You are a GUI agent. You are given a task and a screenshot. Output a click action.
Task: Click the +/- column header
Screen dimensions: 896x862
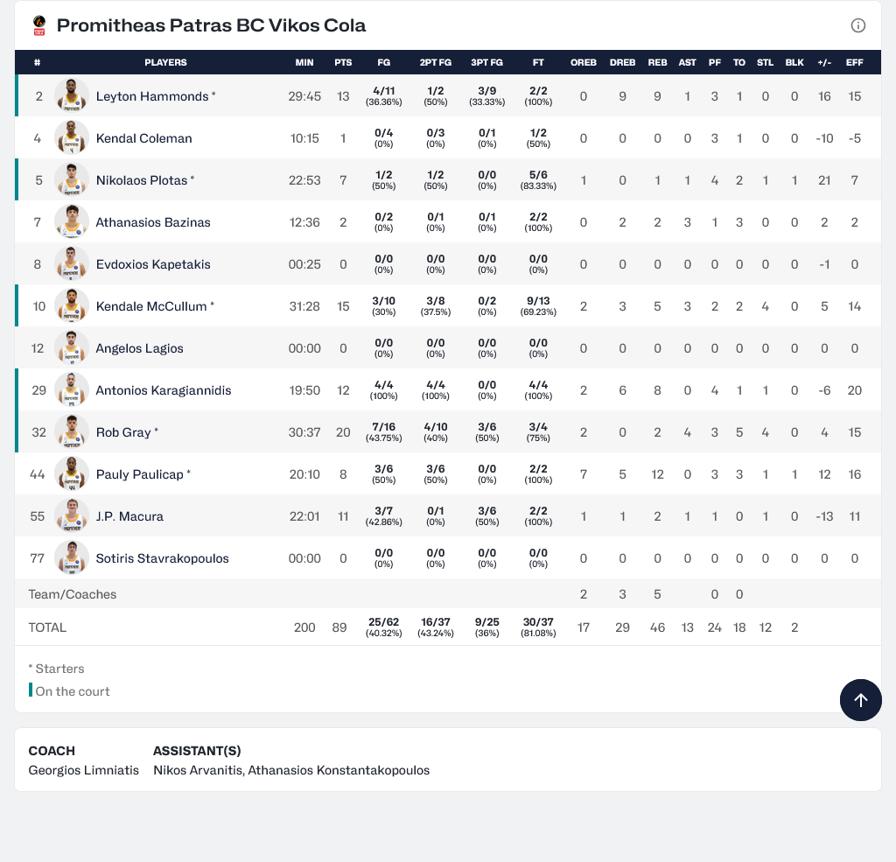click(x=823, y=62)
